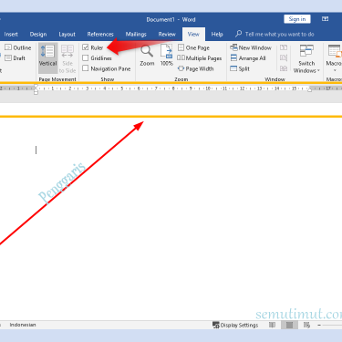This screenshot has height=342, width=342.
Task: Click the left indent marker on ruler
Action: [x=36, y=89]
